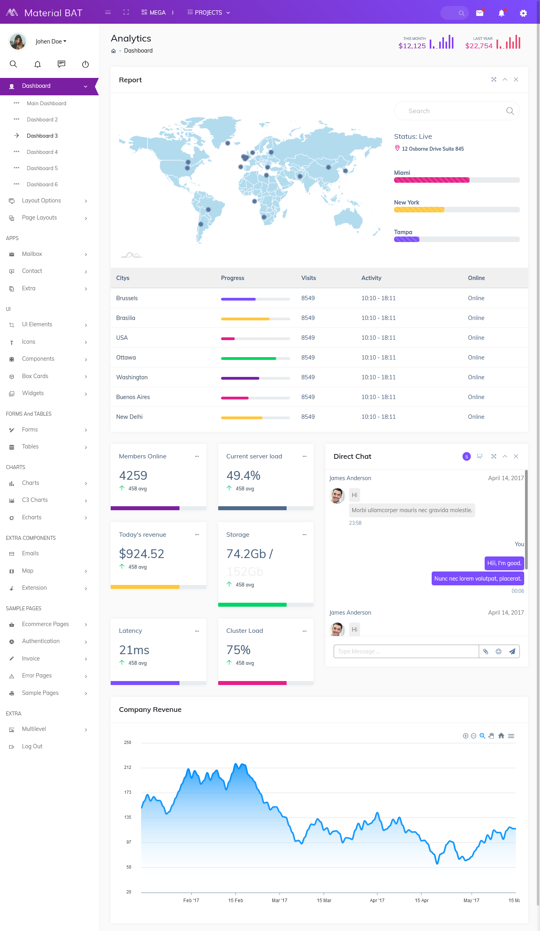Open the header search icon
The width and height of the screenshot is (540, 931).
[461, 13]
